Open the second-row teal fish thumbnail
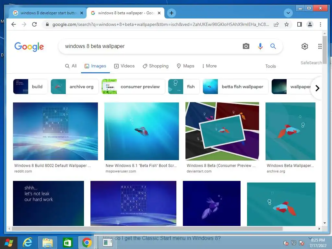Image resolution: width=332 pixels, height=249 pixels. point(281,204)
